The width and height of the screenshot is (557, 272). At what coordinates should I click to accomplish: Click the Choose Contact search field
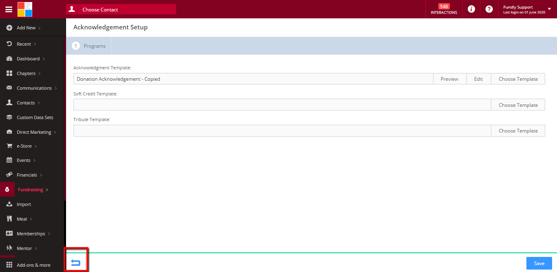pyautogui.click(x=121, y=9)
